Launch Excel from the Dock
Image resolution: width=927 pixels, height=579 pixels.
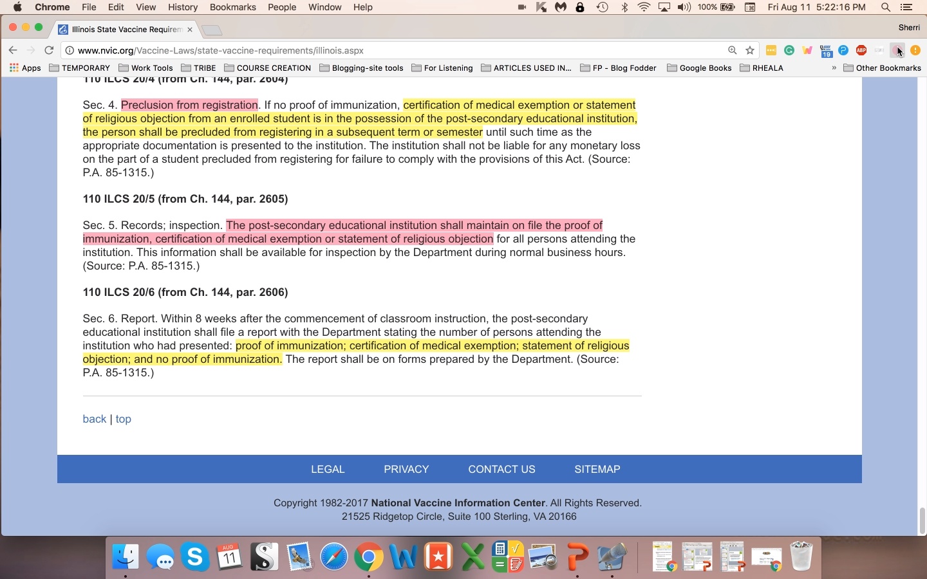473,556
